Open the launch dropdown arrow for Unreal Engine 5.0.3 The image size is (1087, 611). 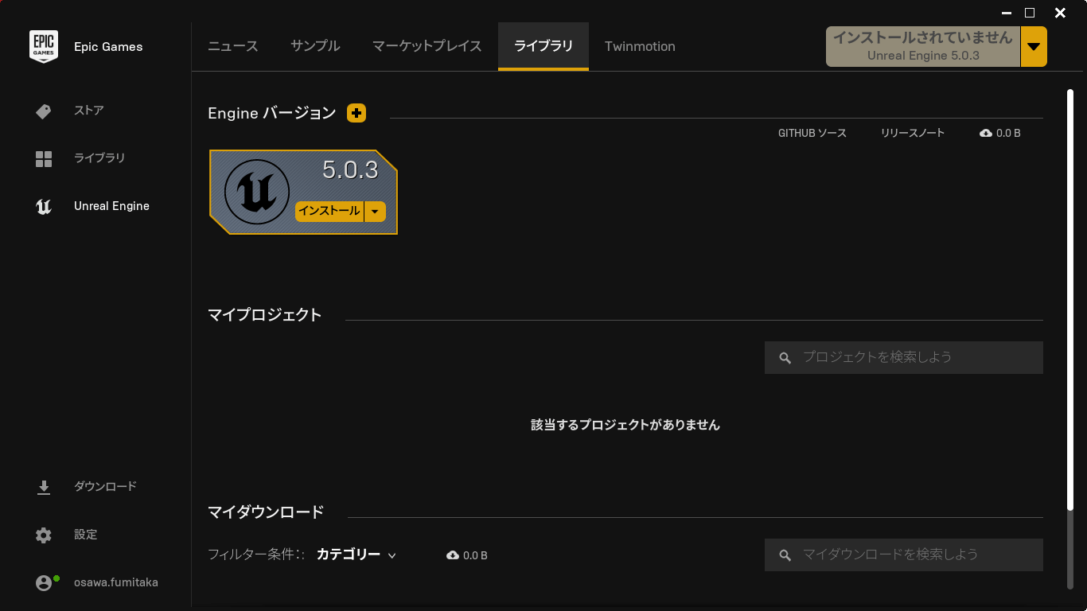tap(1034, 47)
